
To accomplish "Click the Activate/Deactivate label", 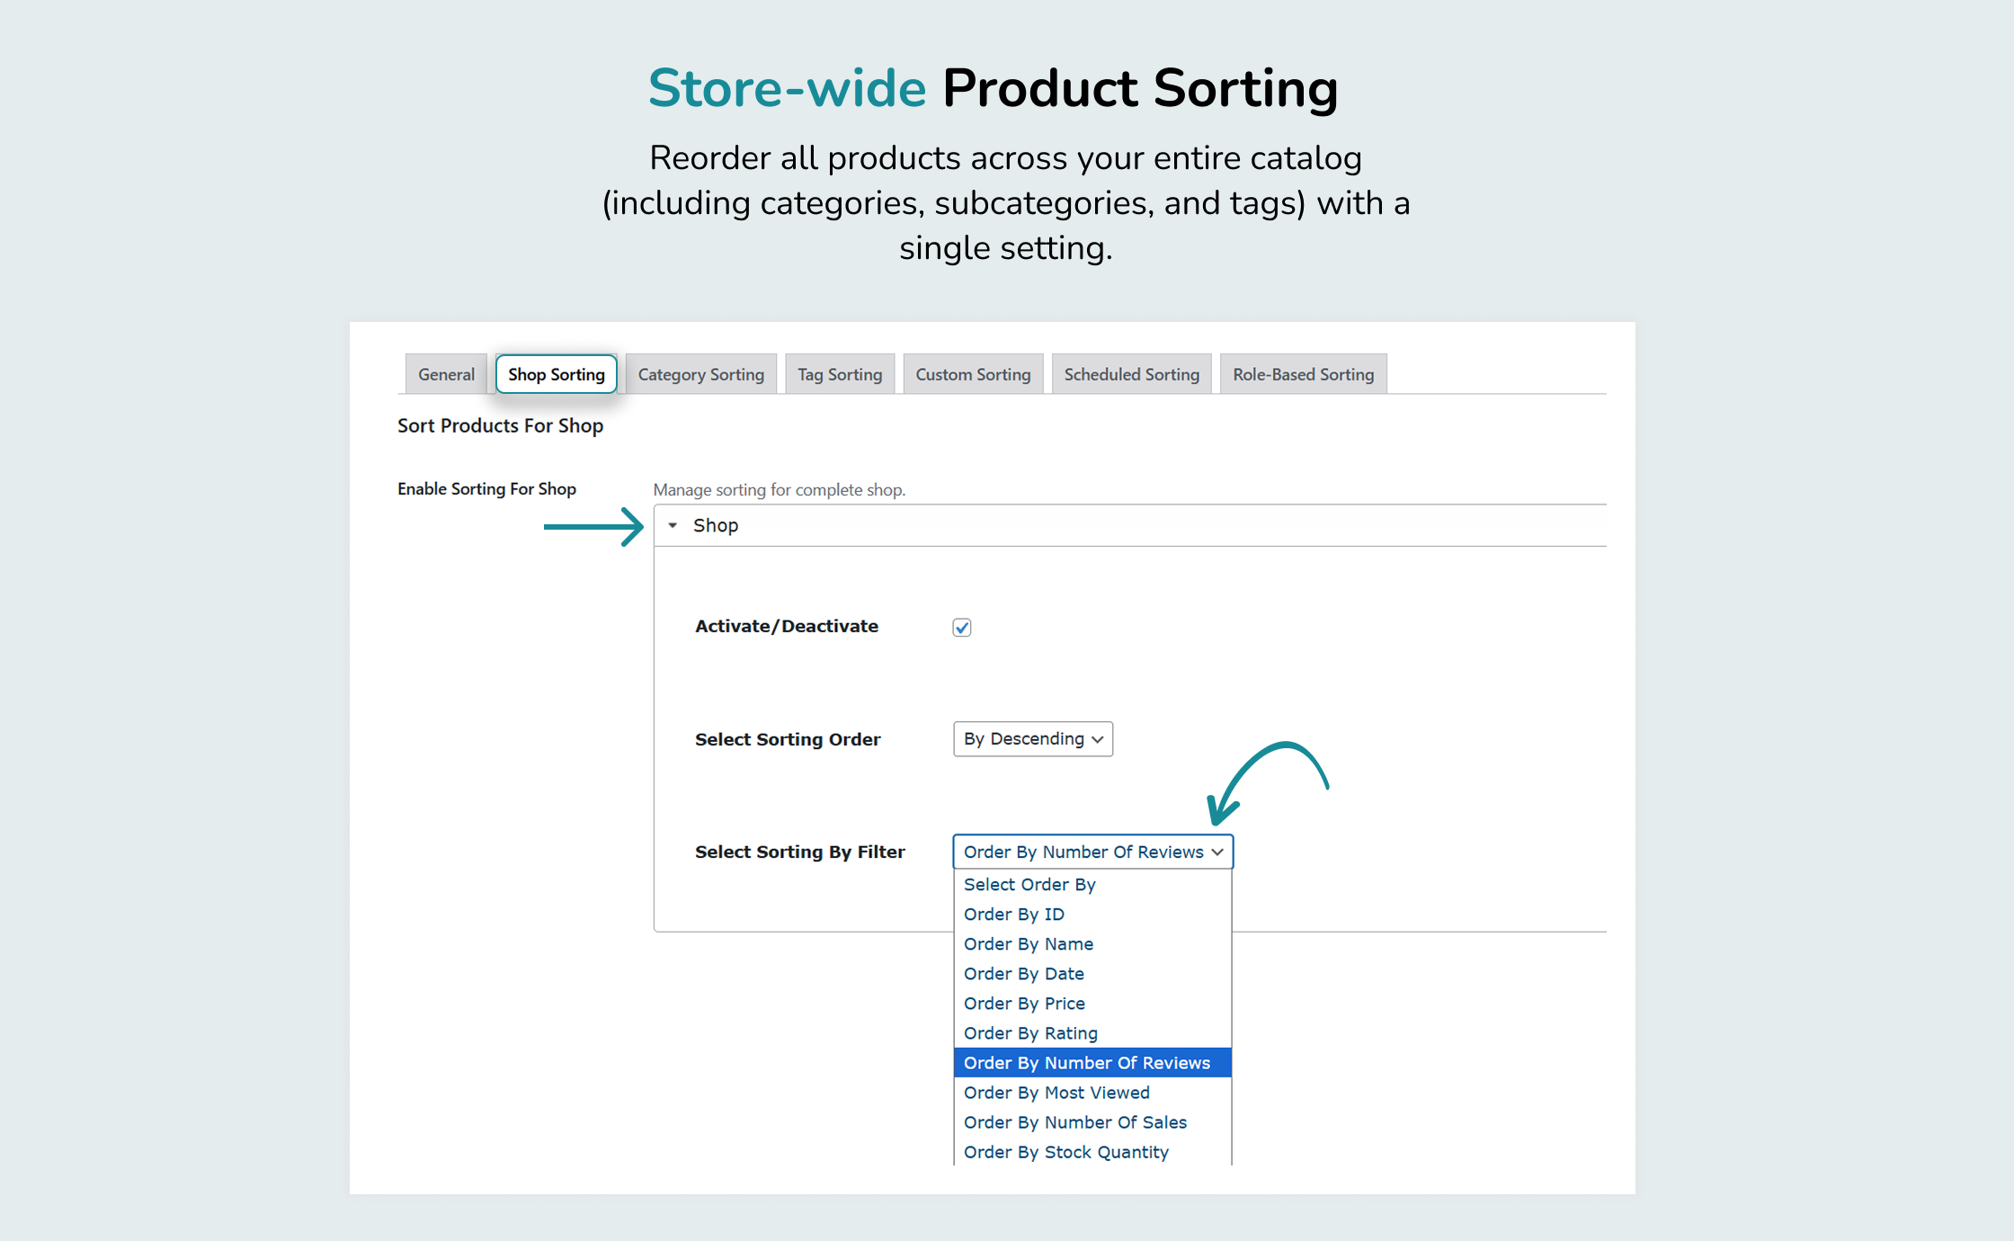I will 787,626.
